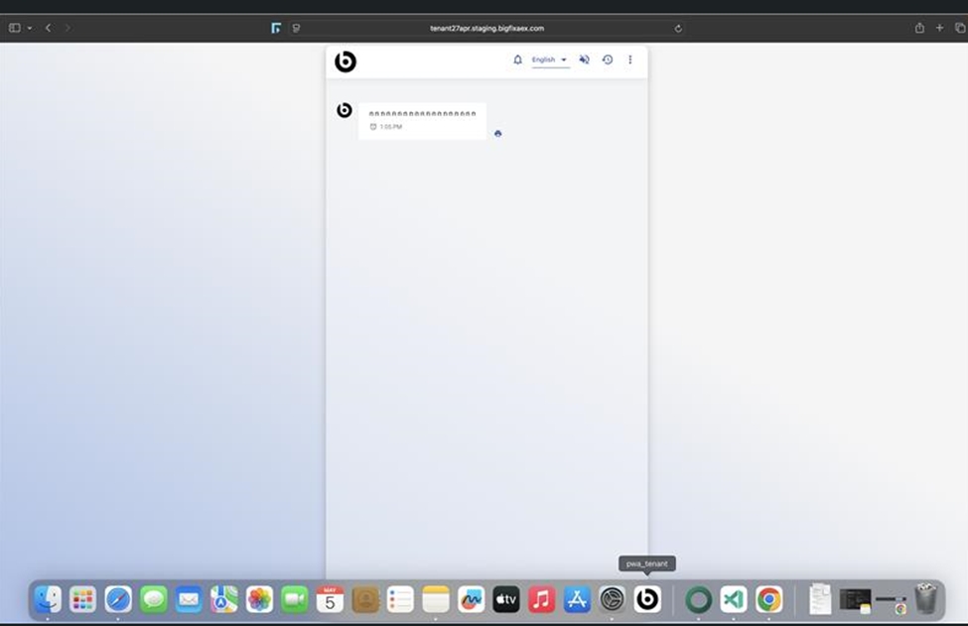The height and width of the screenshot is (626, 968).
Task: Open FaceTime from the dock
Action: pos(295,599)
